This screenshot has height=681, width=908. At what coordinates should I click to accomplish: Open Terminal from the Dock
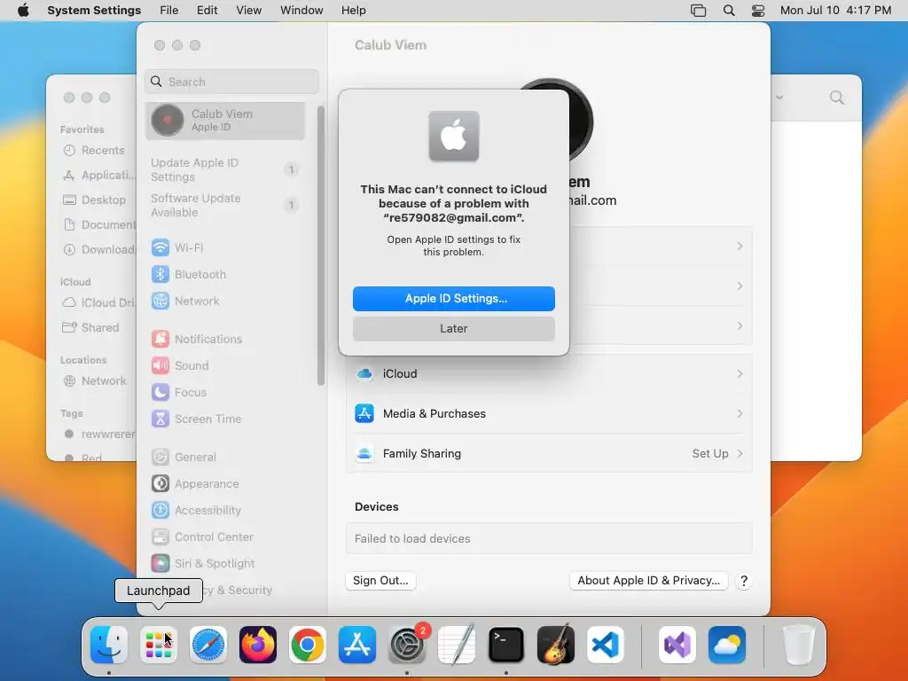click(x=506, y=645)
